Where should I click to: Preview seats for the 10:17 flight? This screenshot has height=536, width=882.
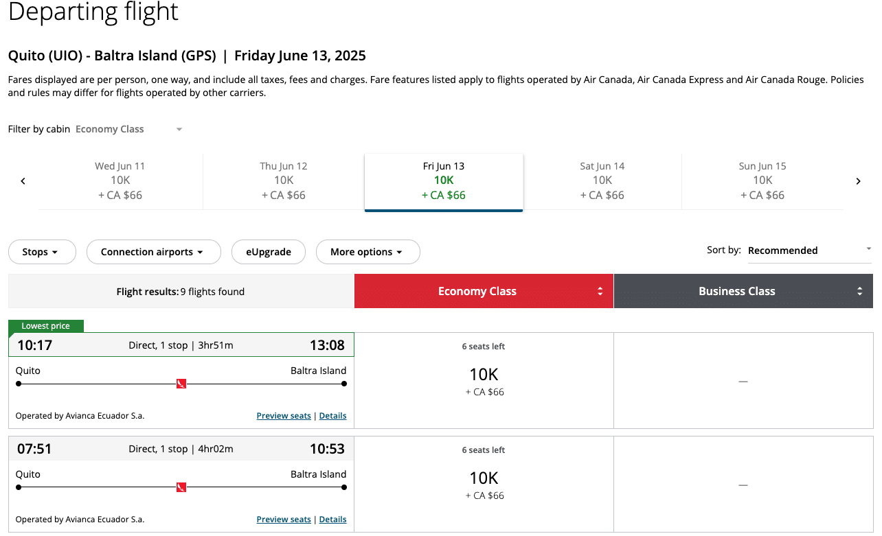pyautogui.click(x=284, y=416)
